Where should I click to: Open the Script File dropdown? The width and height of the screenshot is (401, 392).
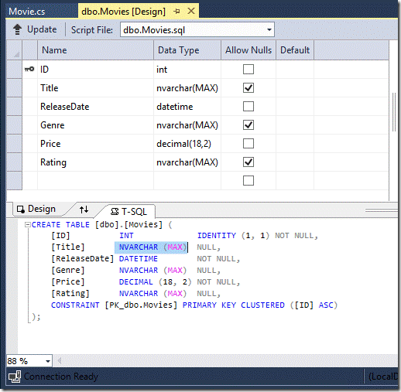(269, 30)
